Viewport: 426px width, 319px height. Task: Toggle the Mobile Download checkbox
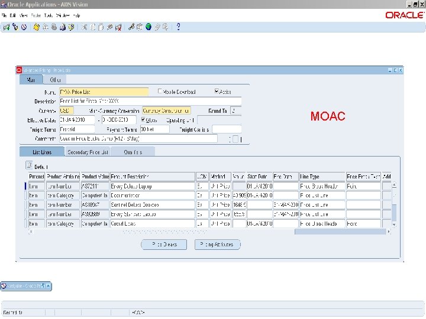(160, 92)
